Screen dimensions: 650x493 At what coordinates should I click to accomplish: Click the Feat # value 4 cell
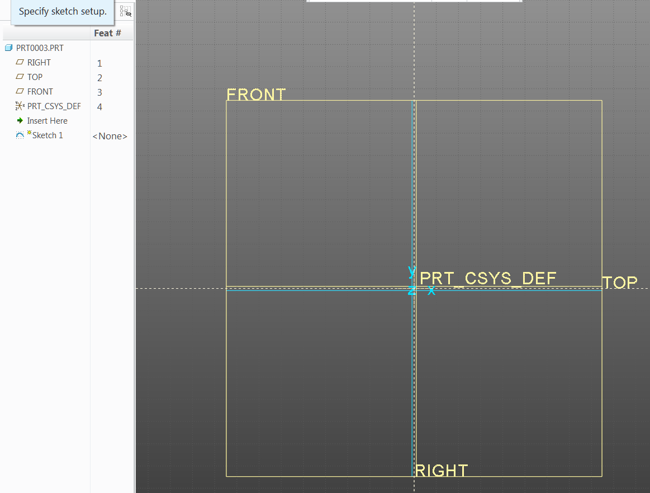(x=99, y=107)
